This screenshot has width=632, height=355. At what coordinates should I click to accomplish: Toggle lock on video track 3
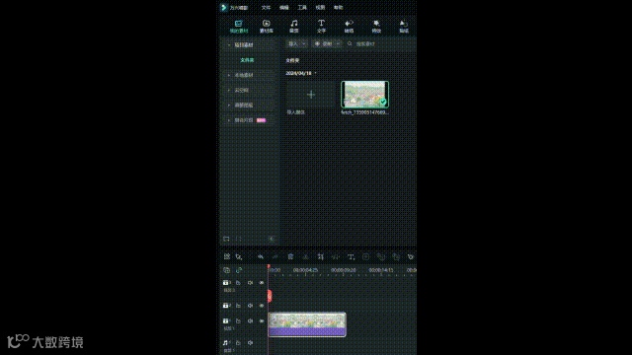point(238,283)
